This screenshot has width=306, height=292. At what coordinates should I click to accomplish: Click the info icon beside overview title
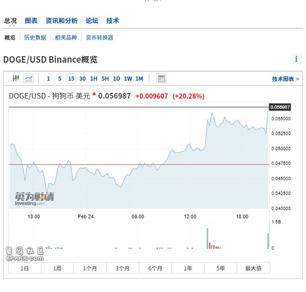[296, 59]
